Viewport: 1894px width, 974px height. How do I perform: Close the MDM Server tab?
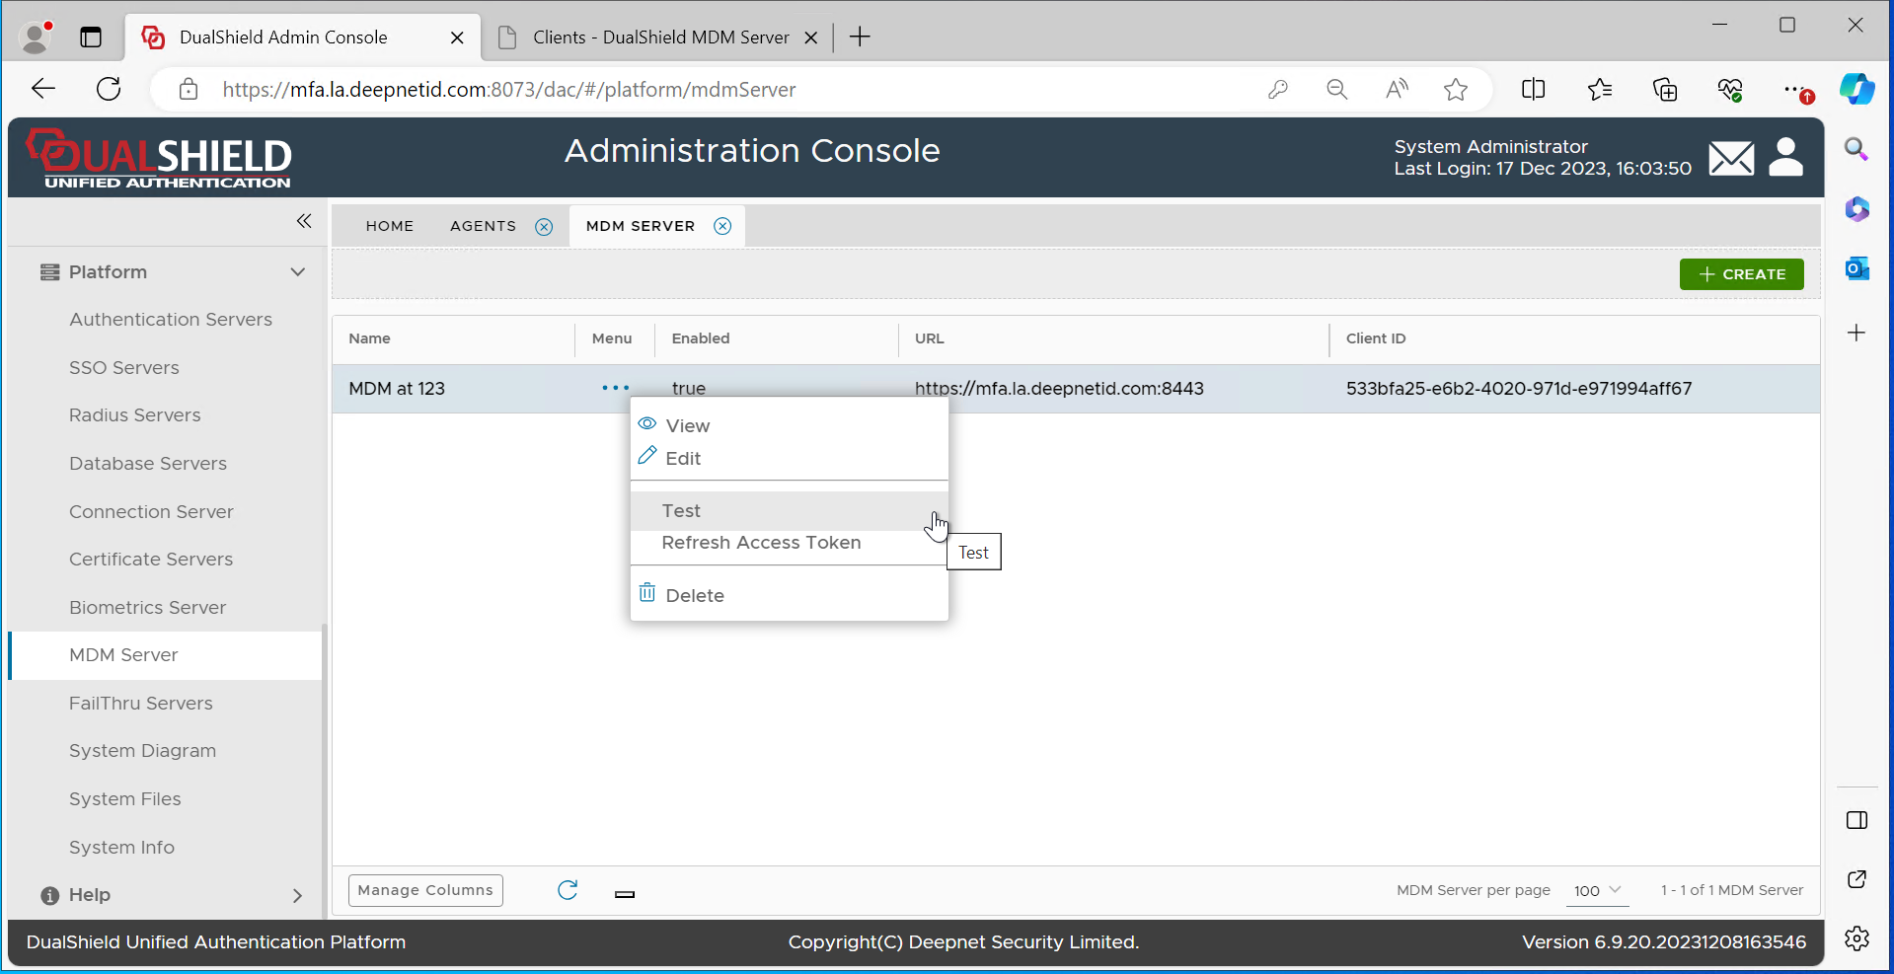(722, 226)
